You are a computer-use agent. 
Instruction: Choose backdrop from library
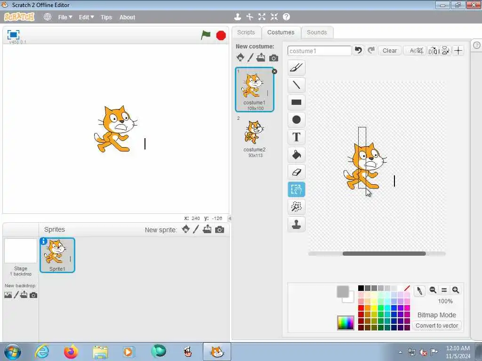(x=8, y=295)
